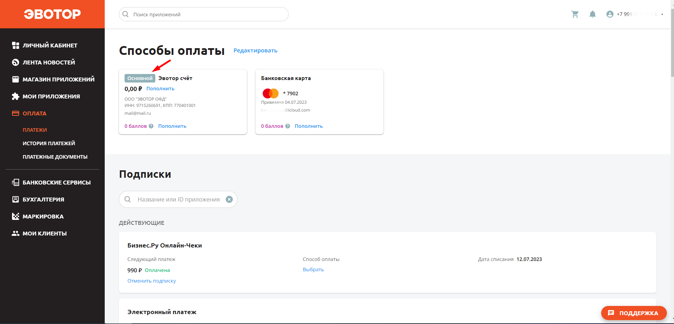Click the points help icon in Эвотор счёт card
Viewport: 674px width, 324px height.
coord(151,126)
